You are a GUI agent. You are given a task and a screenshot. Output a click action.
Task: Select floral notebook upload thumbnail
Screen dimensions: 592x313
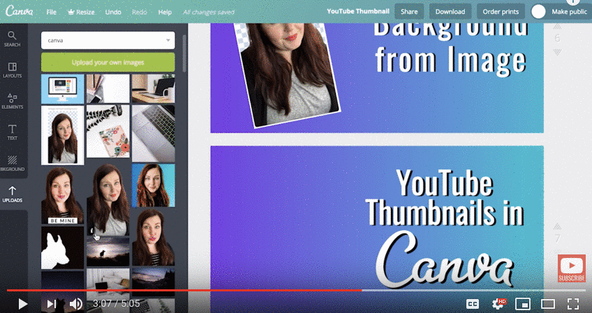108,131
